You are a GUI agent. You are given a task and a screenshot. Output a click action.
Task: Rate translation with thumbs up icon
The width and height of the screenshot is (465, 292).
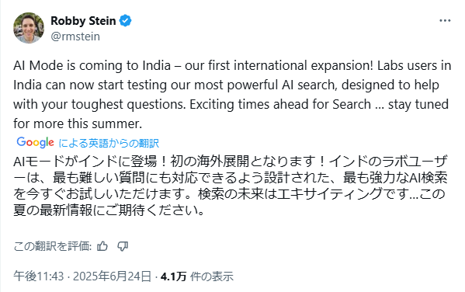coord(102,246)
